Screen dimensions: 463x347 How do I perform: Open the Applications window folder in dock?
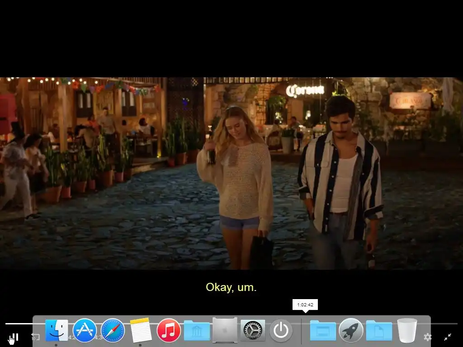(323, 330)
